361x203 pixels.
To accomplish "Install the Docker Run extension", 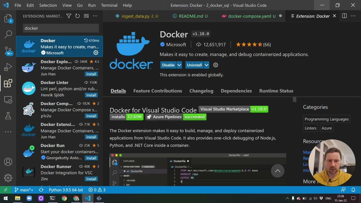I will (91, 158).
